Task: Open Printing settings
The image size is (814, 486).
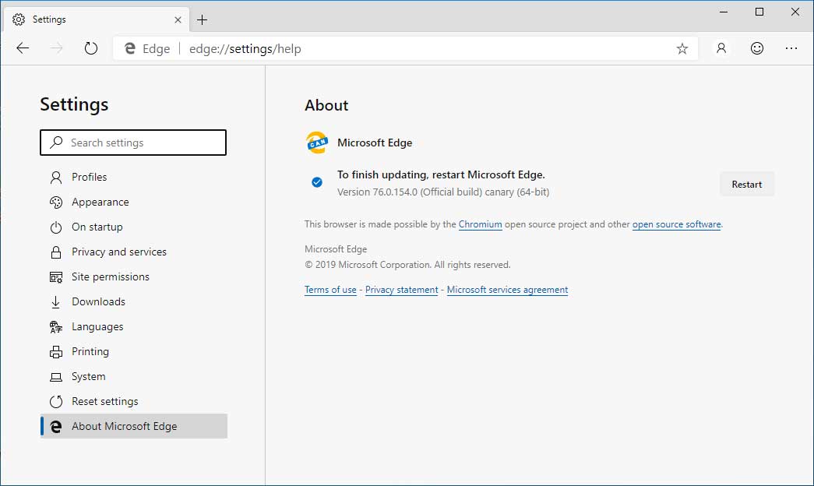Action: tap(133, 351)
